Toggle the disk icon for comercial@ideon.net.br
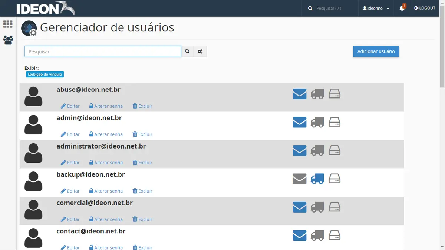Viewport: 445px width, 250px height. pyautogui.click(x=334, y=207)
